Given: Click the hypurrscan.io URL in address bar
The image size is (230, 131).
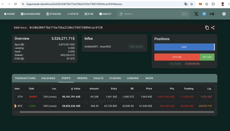Looking at the screenshot, I should point(74,4).
